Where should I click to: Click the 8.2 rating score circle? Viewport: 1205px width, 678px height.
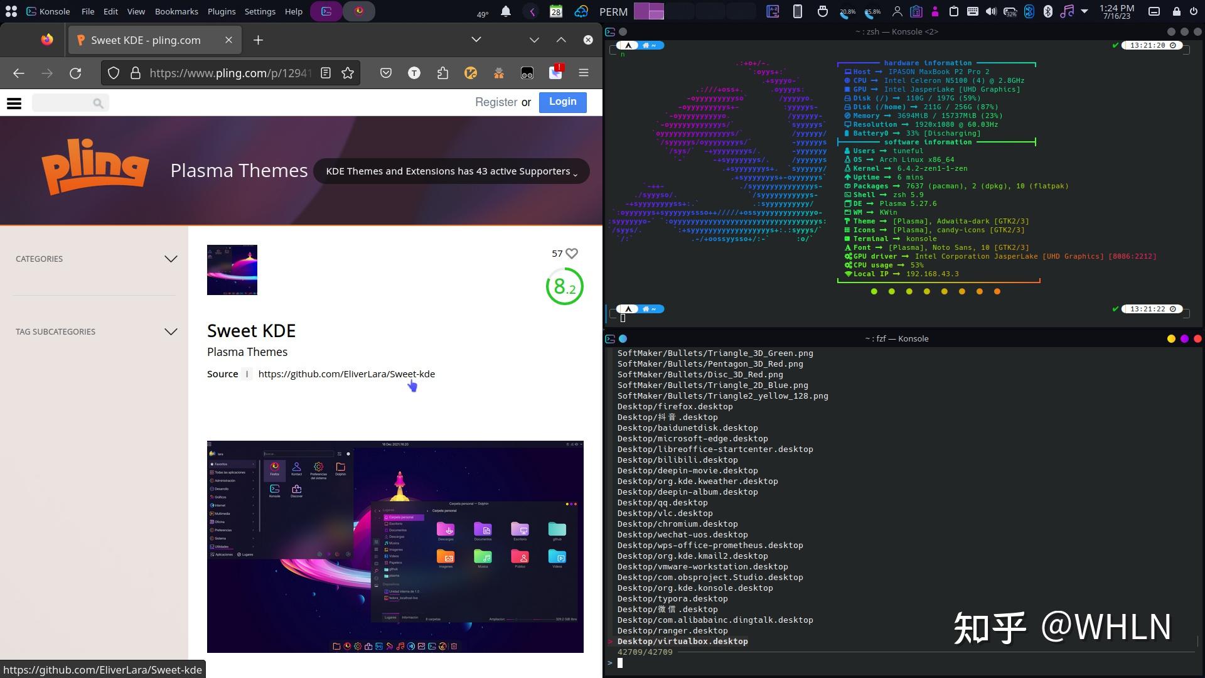click(x=565, y=287)
